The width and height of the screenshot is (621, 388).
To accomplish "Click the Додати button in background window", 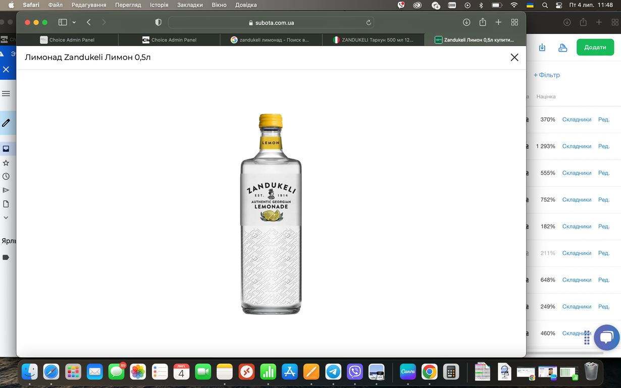I will click(x=595, y=47).
